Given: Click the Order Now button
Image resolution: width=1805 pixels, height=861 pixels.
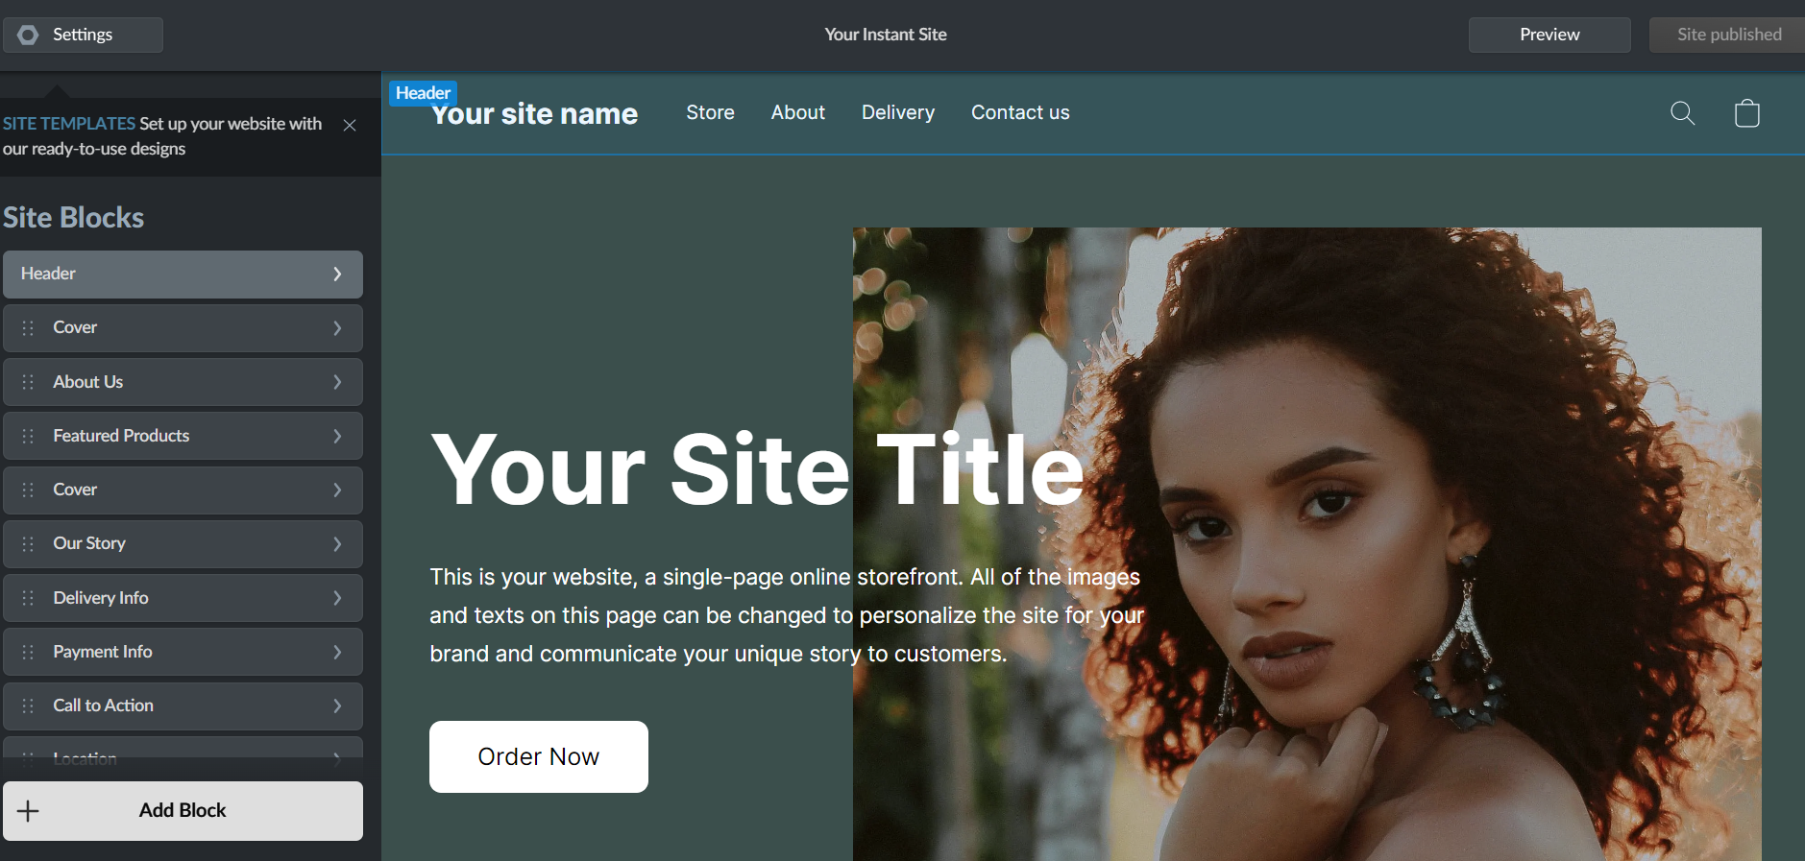Looking at the screenshot, I should point(539,756).
